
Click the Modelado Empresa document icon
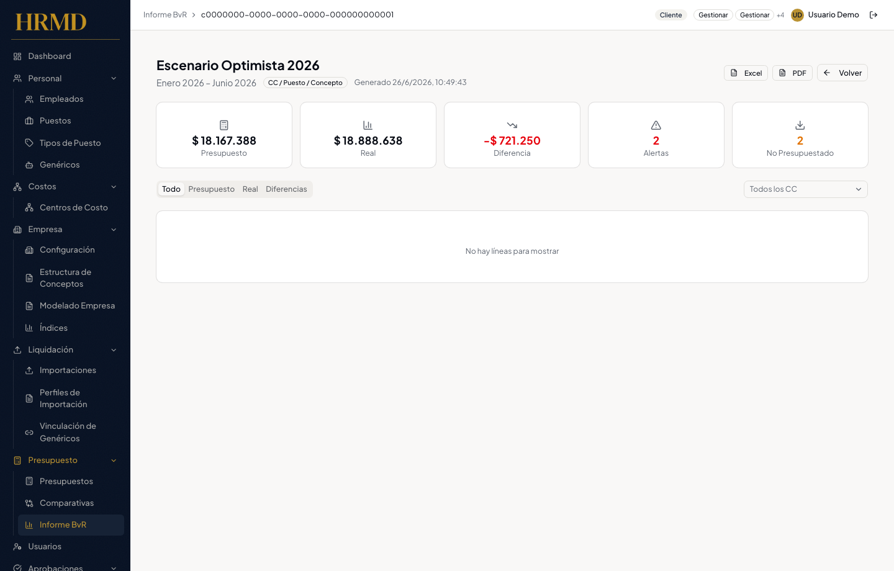29,306
